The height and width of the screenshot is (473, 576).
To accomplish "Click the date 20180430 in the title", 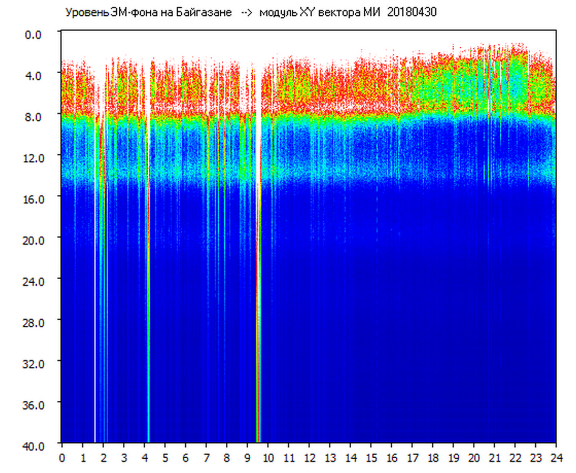I will pyautogui.click(x=412, y=13).
